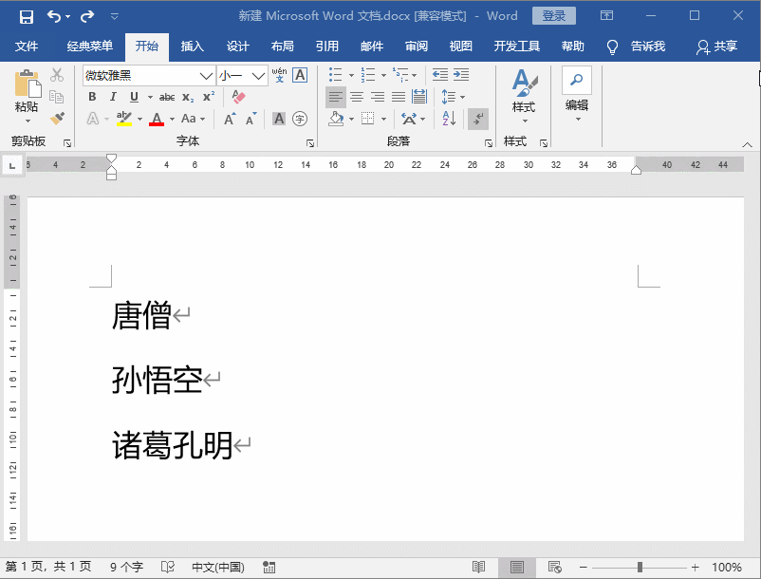Decrease paragraph indent

point(440,75)
